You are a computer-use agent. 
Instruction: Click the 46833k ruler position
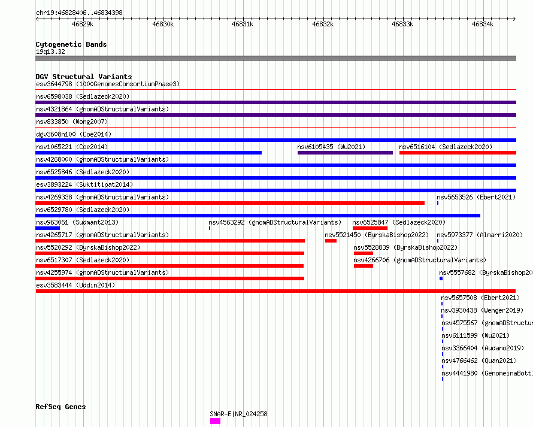pyautogui.click(x=402, y=24)
